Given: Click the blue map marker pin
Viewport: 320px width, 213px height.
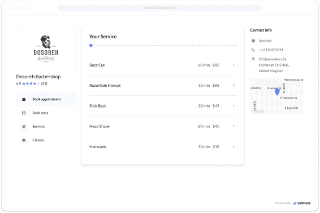Looking at the screenshot, I should [277, 92].
